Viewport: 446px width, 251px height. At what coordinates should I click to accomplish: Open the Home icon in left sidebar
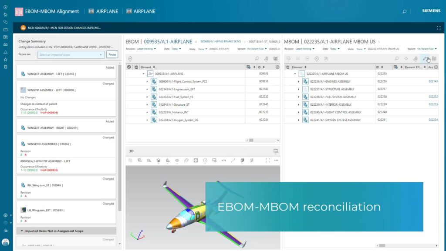(5, 14)
